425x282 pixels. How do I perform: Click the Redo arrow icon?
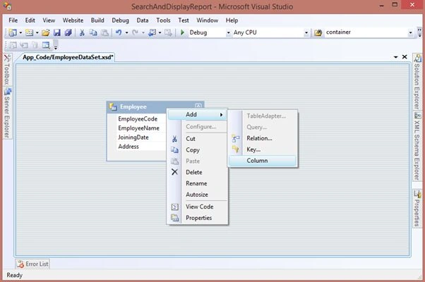(135, 32)
